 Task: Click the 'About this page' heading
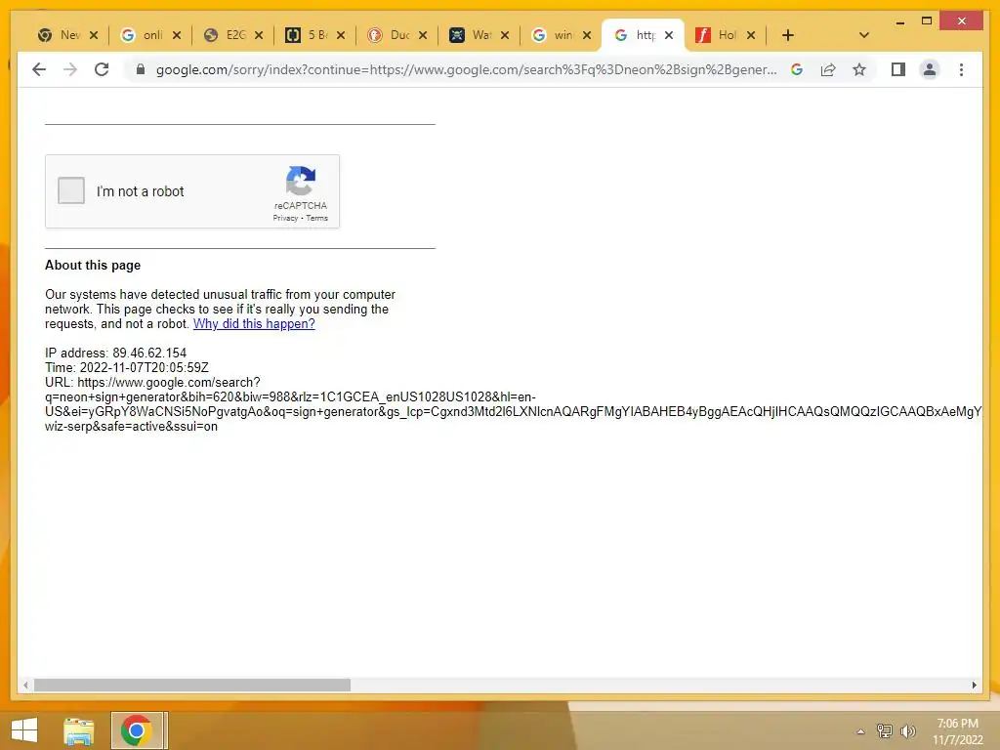[x=93, y=266]
